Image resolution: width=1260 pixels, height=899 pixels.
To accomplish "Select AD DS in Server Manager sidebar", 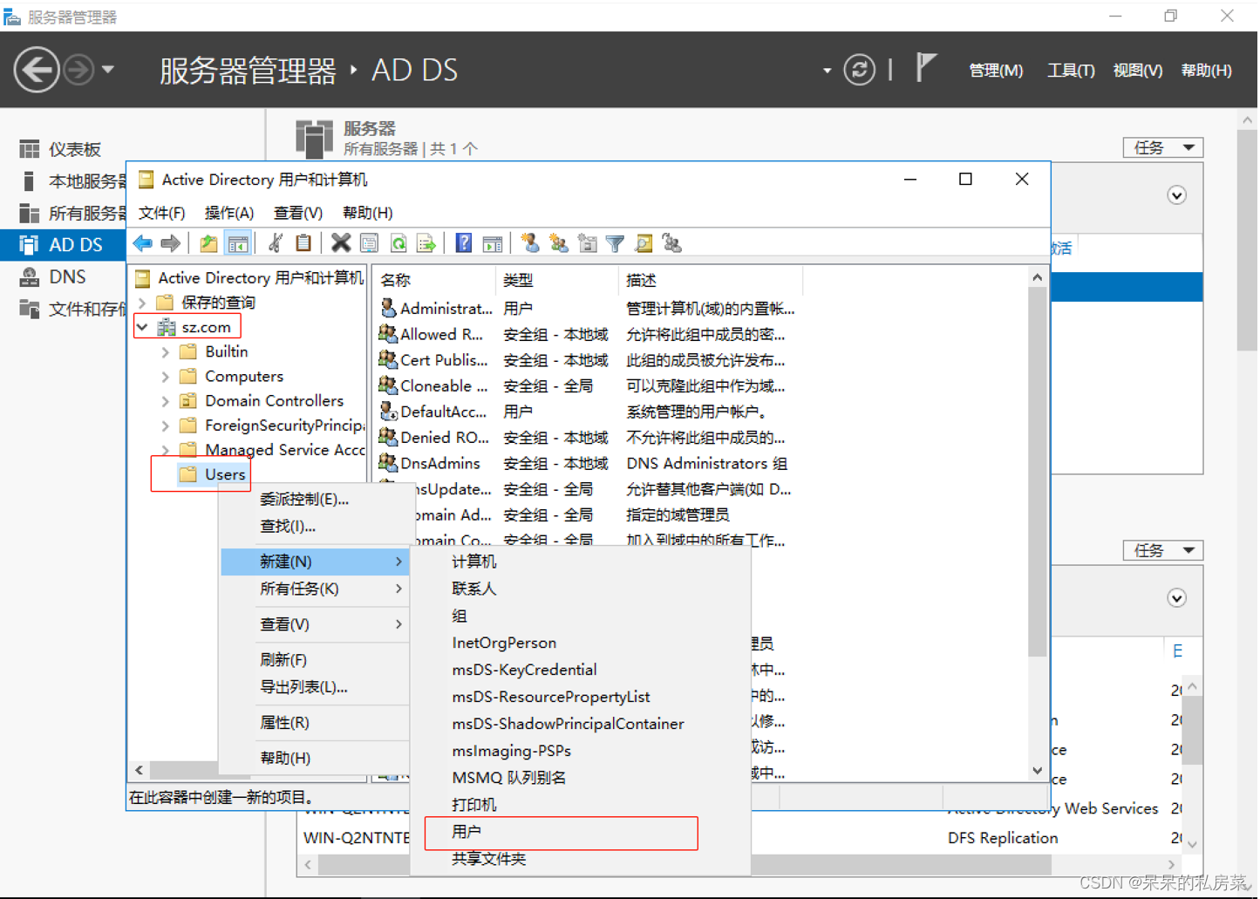I will (x=63, y=244).
